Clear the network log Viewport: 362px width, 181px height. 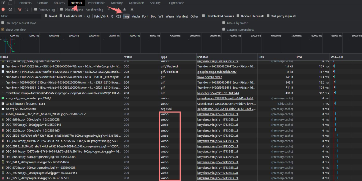click(11, 9)
